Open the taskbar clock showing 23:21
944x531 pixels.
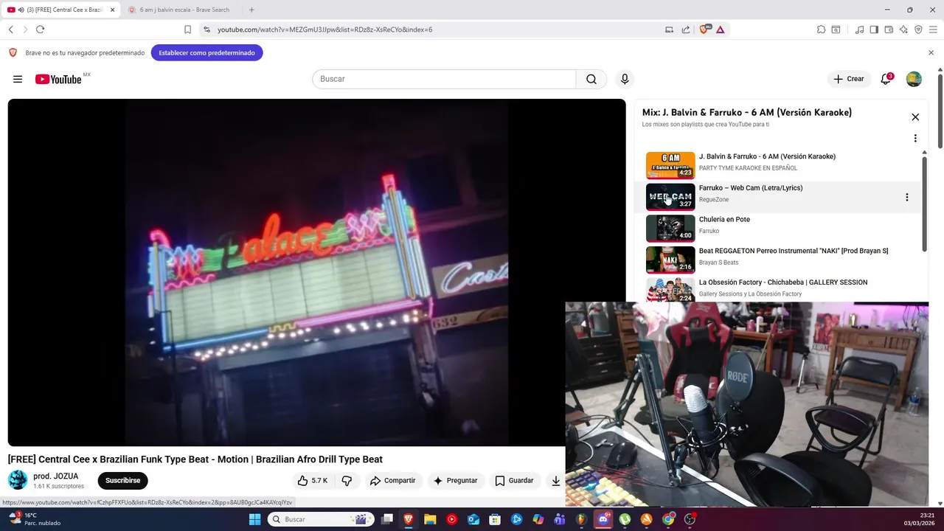918,519
